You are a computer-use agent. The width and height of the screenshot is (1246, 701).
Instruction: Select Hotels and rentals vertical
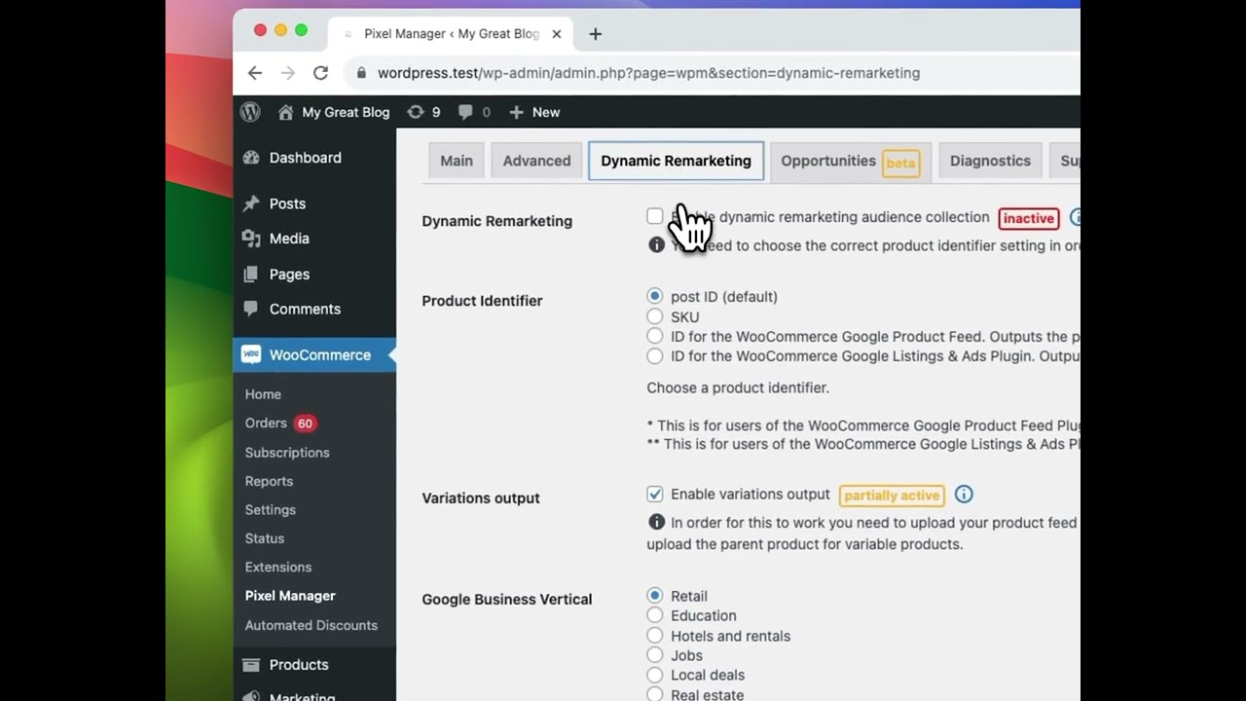point(655,636)
